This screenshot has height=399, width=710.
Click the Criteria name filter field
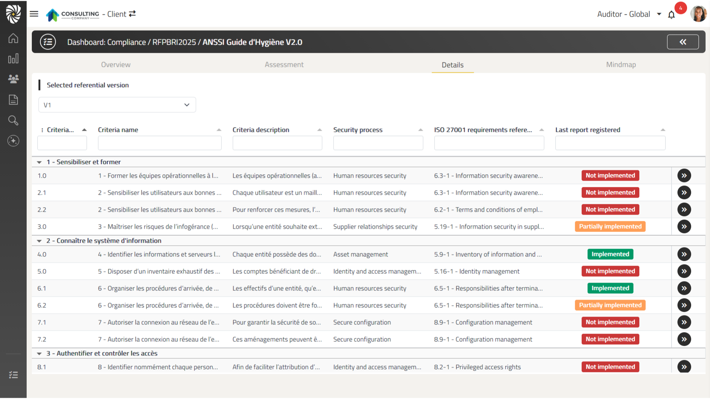[159, 143]
